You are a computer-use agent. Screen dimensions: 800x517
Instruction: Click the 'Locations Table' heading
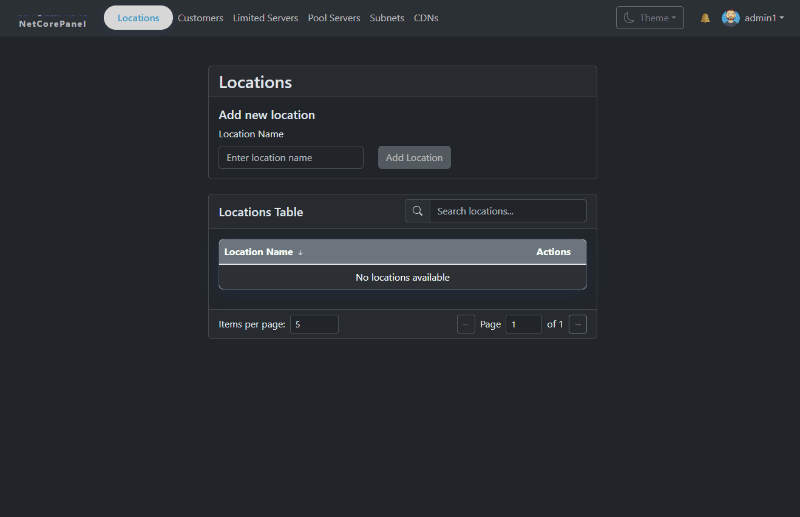[x=261, y=212]
